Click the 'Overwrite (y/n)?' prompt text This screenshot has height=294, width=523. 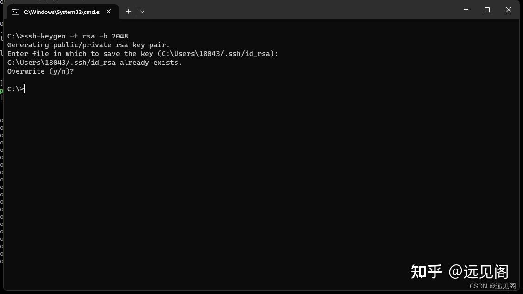(x=40, y=71)
